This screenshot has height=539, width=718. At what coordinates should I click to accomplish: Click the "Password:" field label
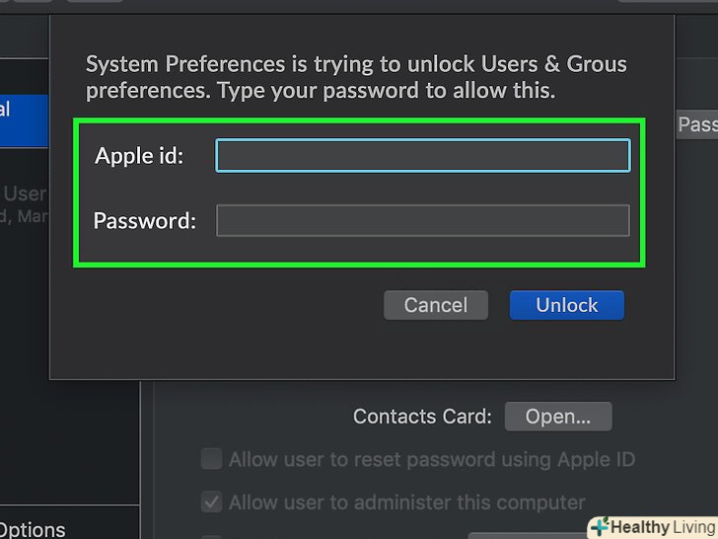145,221
